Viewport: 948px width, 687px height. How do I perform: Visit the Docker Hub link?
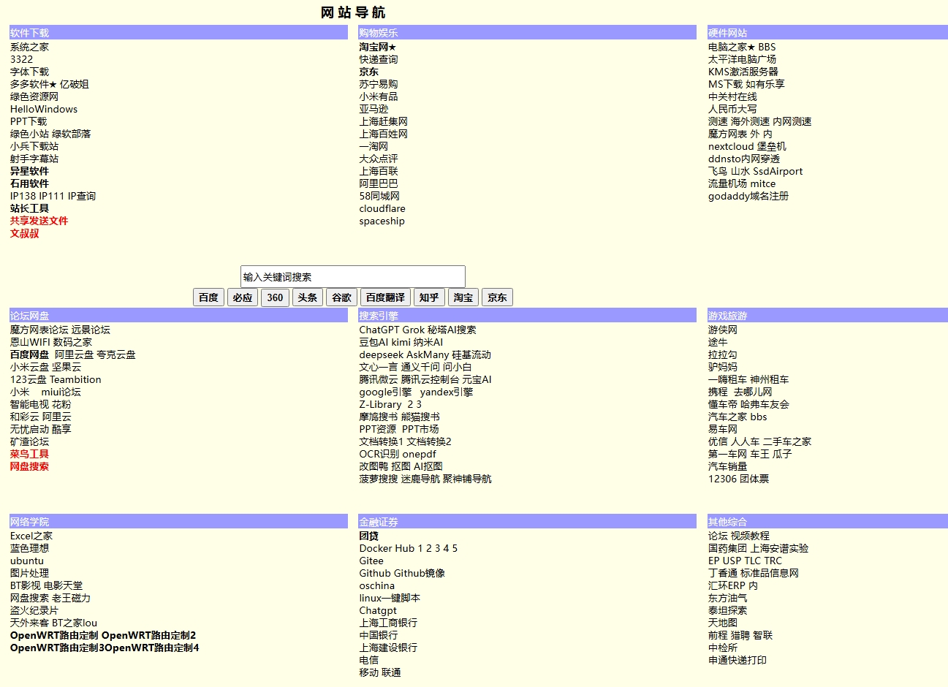385,548
